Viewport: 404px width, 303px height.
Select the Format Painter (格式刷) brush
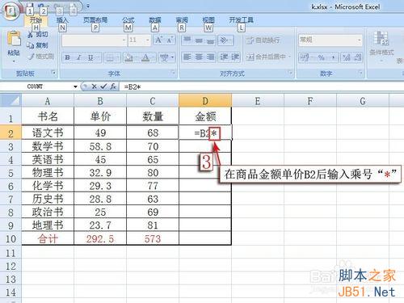point(31,57)
